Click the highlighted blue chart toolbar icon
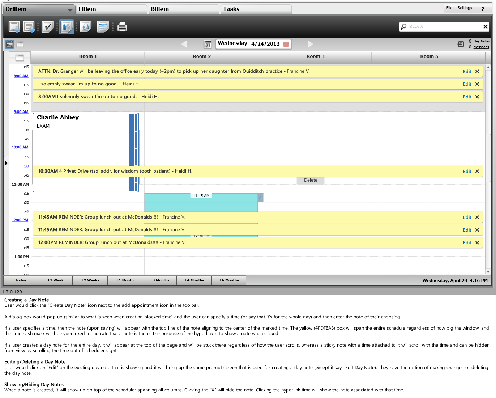The width and height of the screenshot is (496, 398). pyautogui.click(x=67, y=27)
